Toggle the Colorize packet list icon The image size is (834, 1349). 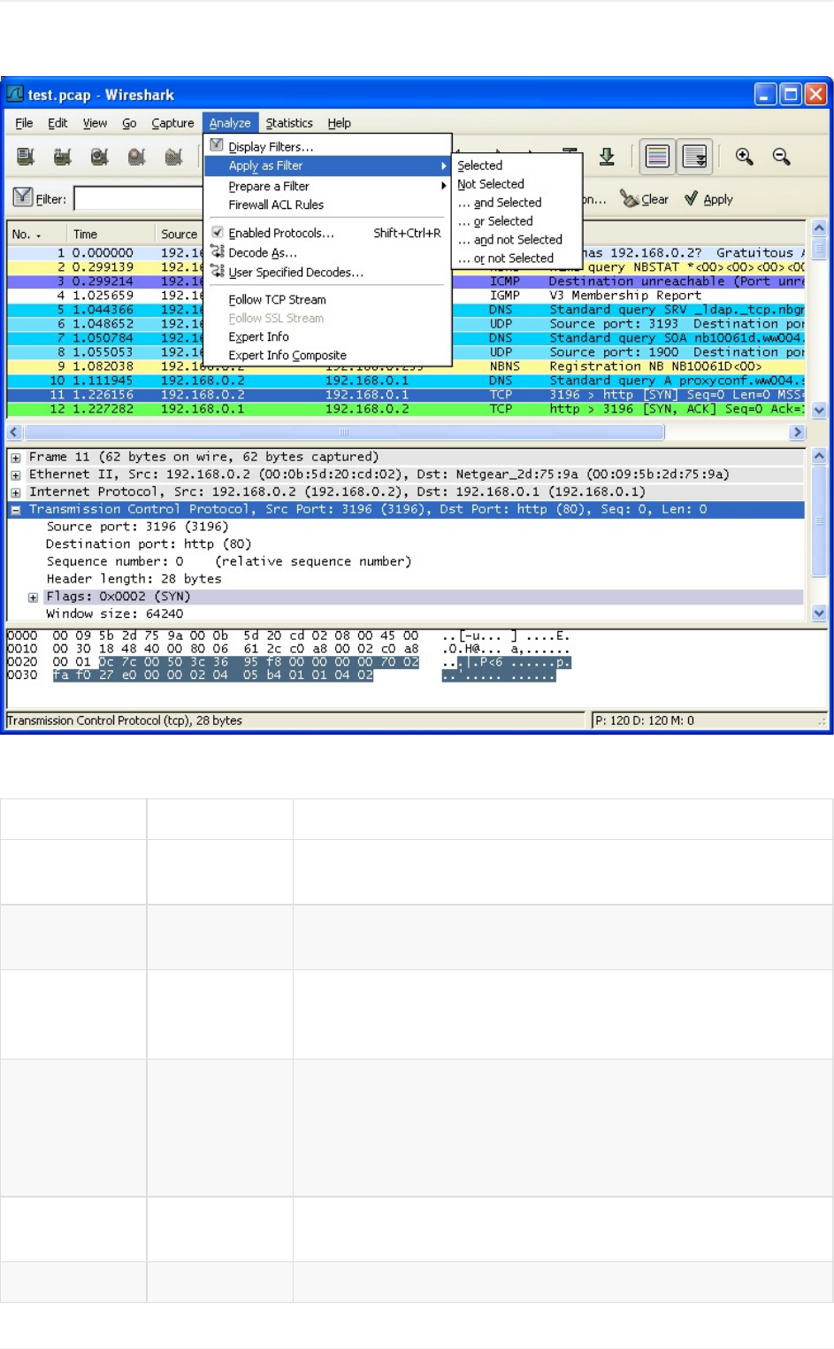coord(657,157)
